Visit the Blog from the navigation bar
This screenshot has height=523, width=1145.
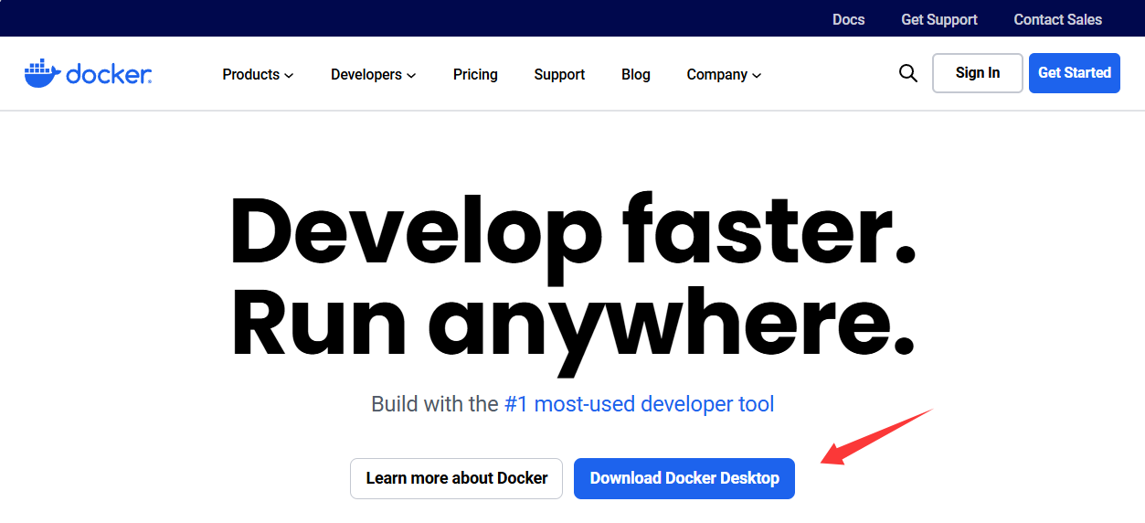635,75
